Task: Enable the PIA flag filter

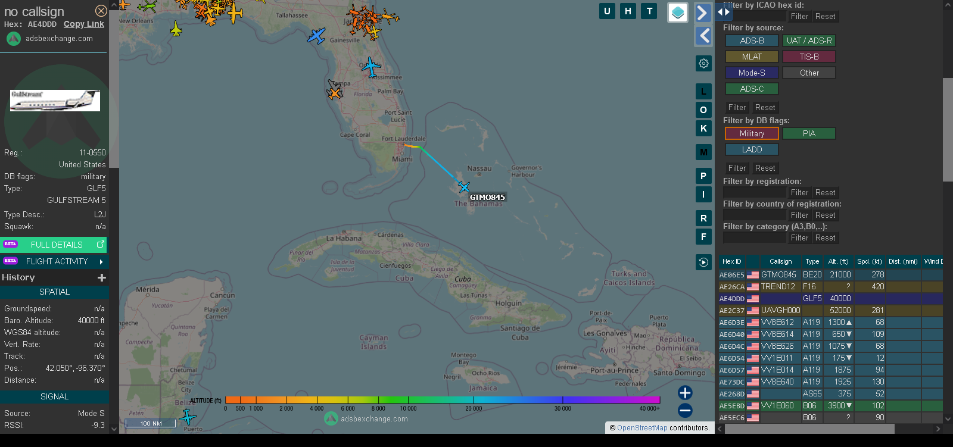Action: point(809,133)
